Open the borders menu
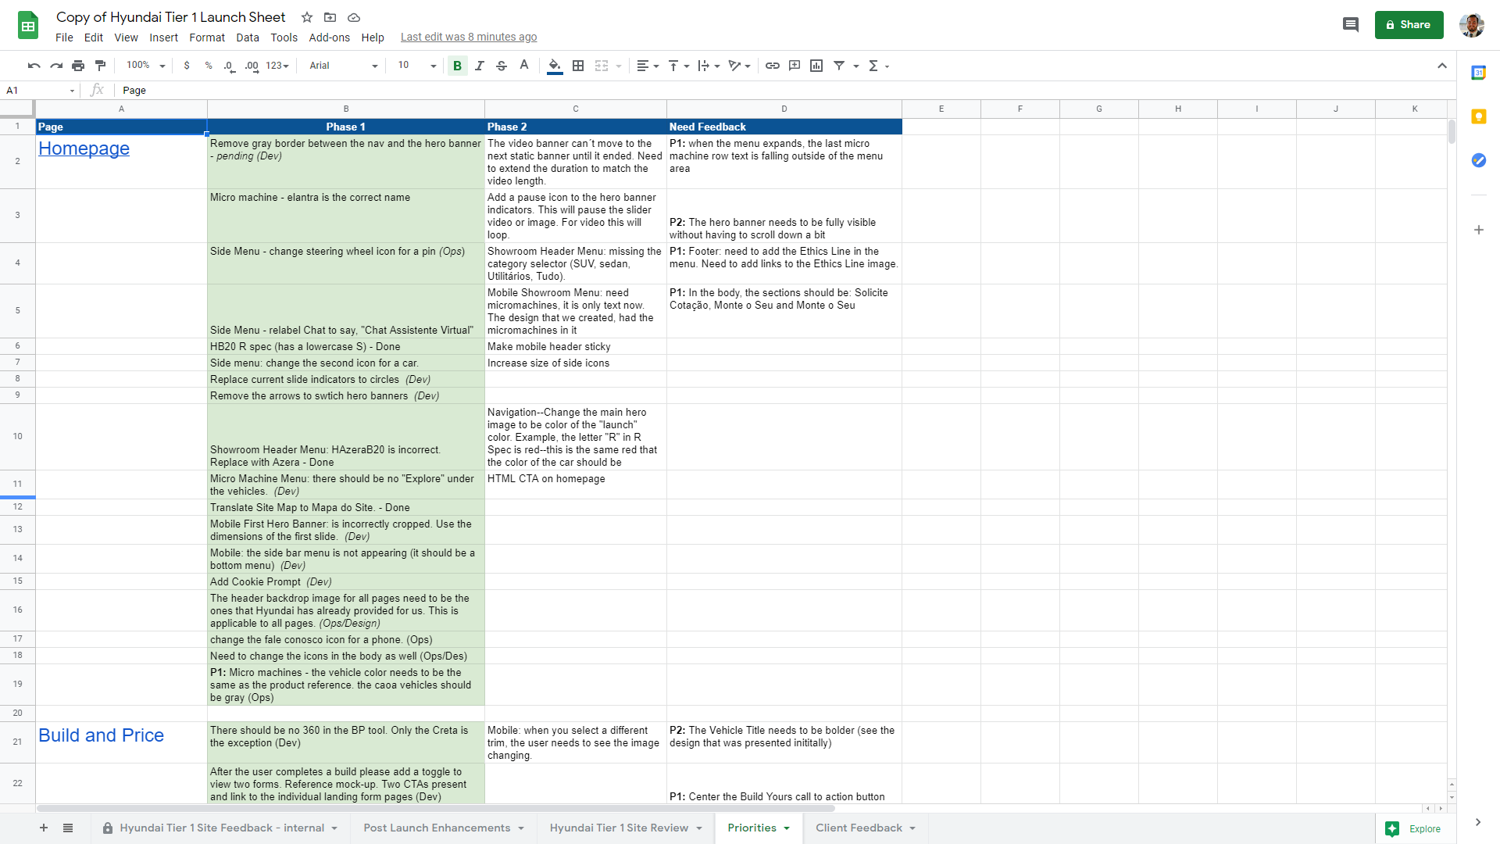This screenshot has height=844, width=1500. 578,66
